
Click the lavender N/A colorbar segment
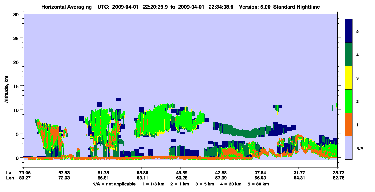349,148
